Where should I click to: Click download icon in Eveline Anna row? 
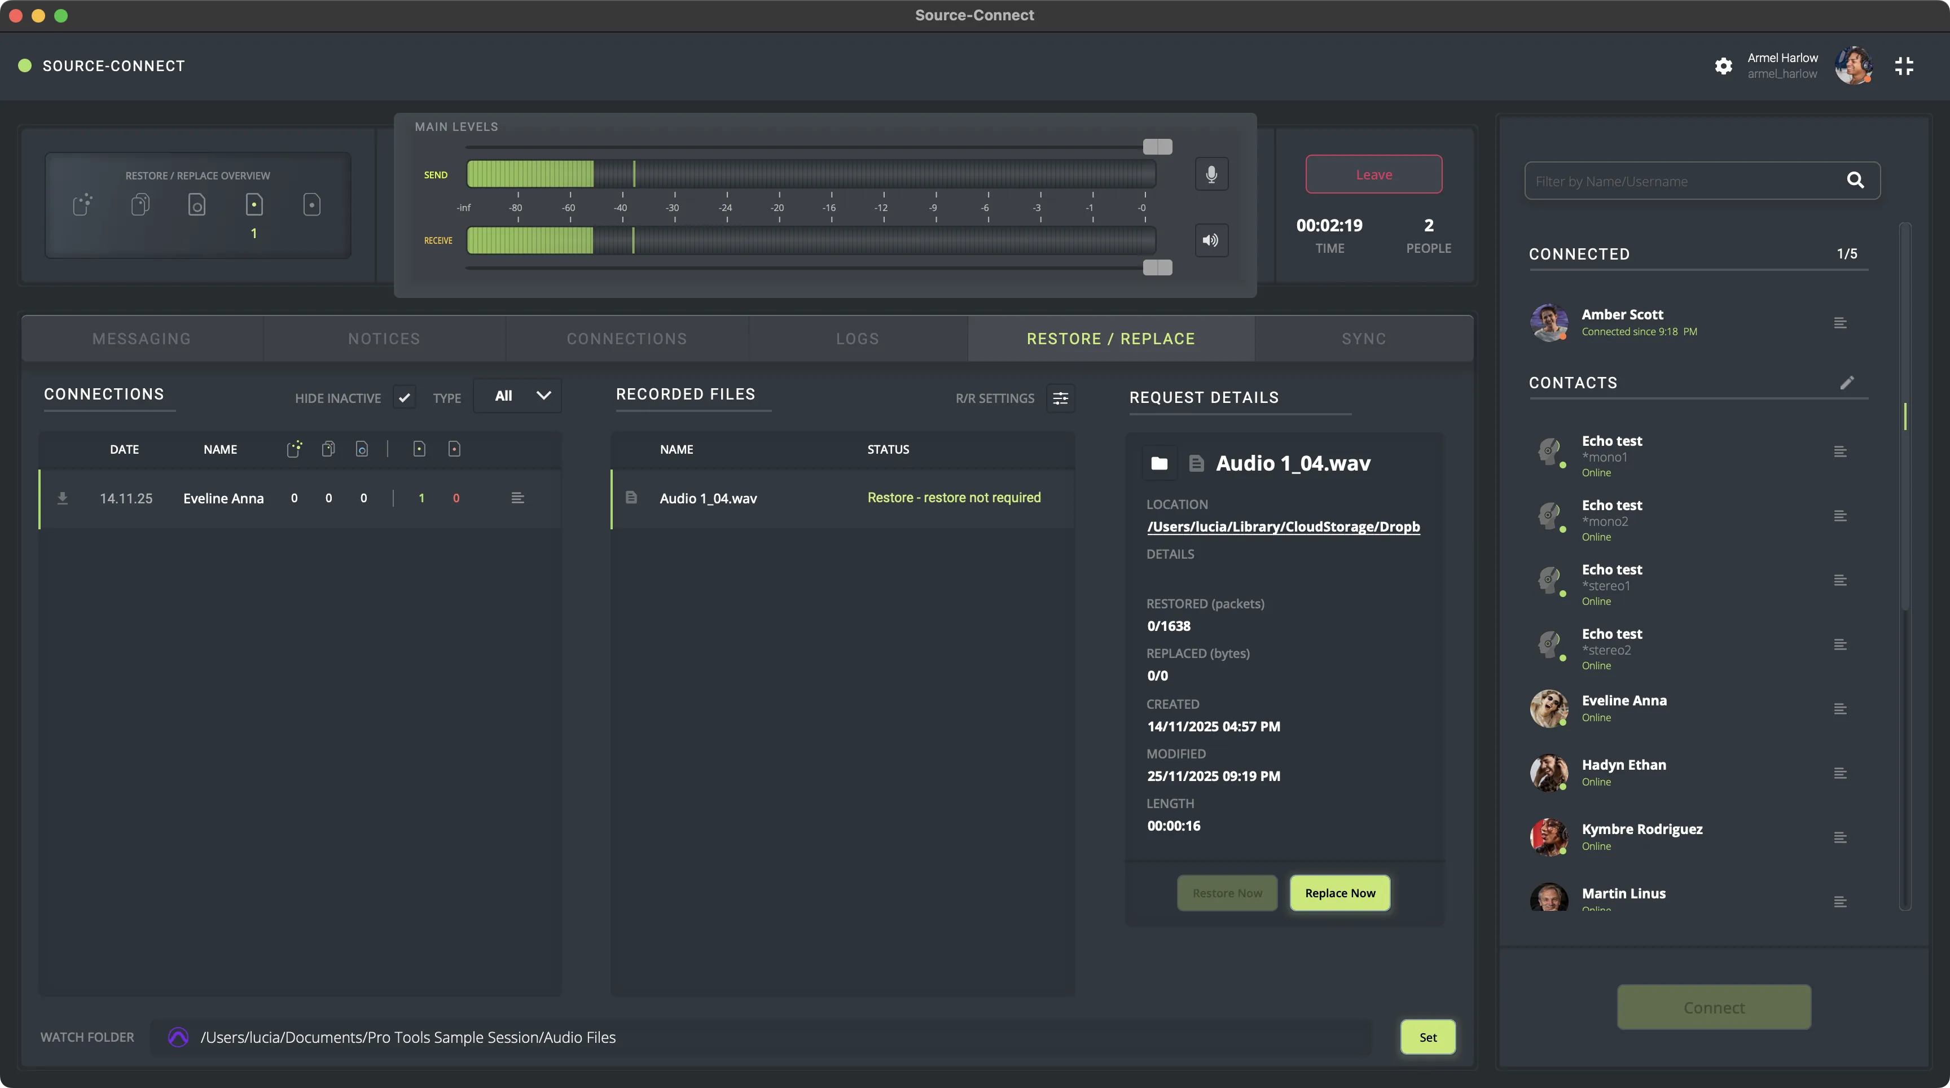click(x=63, y=498)
